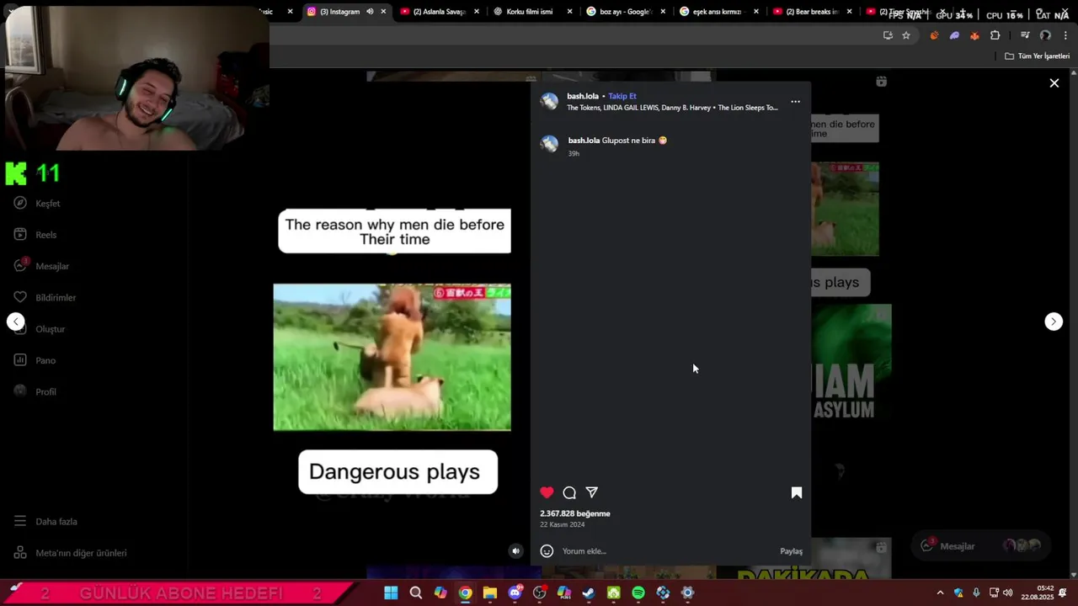The height and width of the screenshot is (606, 1078).
Task: Toggle video sound on the reel
Action: click(516, 551)
